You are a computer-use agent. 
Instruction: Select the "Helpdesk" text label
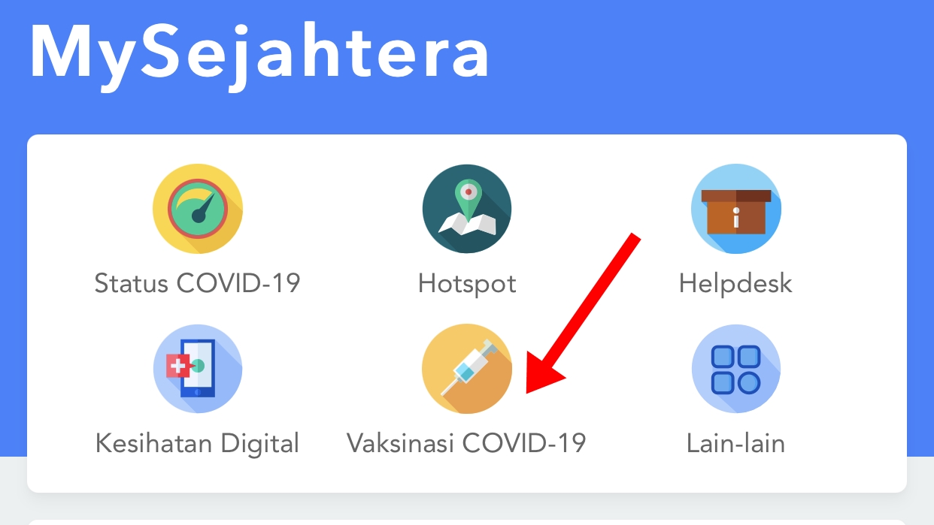735,285
